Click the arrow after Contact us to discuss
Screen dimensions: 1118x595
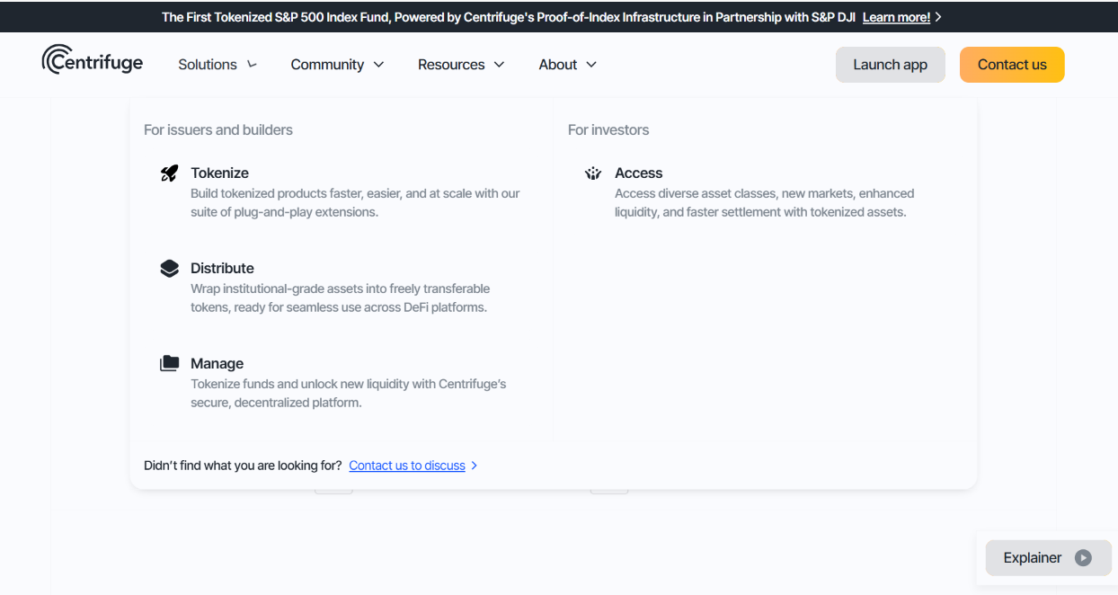(475, 466)
